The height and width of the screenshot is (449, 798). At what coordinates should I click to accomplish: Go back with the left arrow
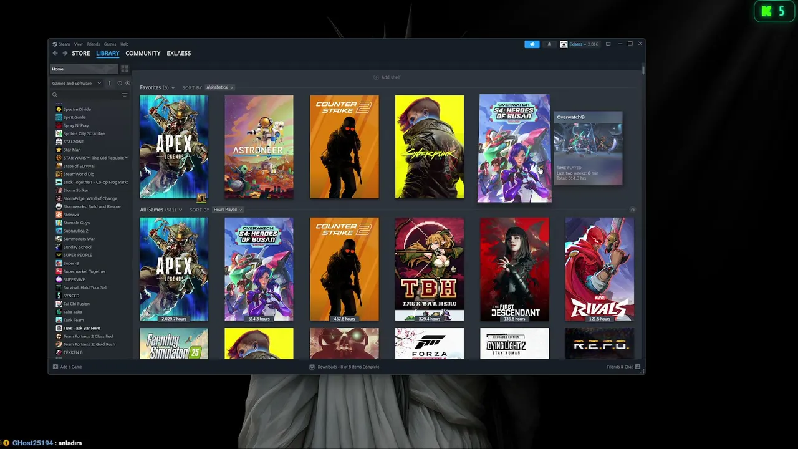click(x=55, y=53)
